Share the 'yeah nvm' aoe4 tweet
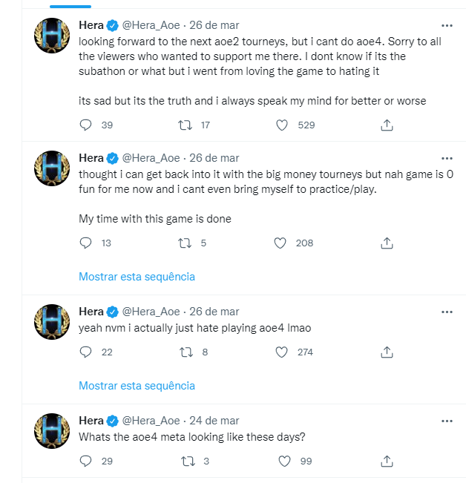The width and height of the screenshot is (466, 483). (x=386, y=352)
